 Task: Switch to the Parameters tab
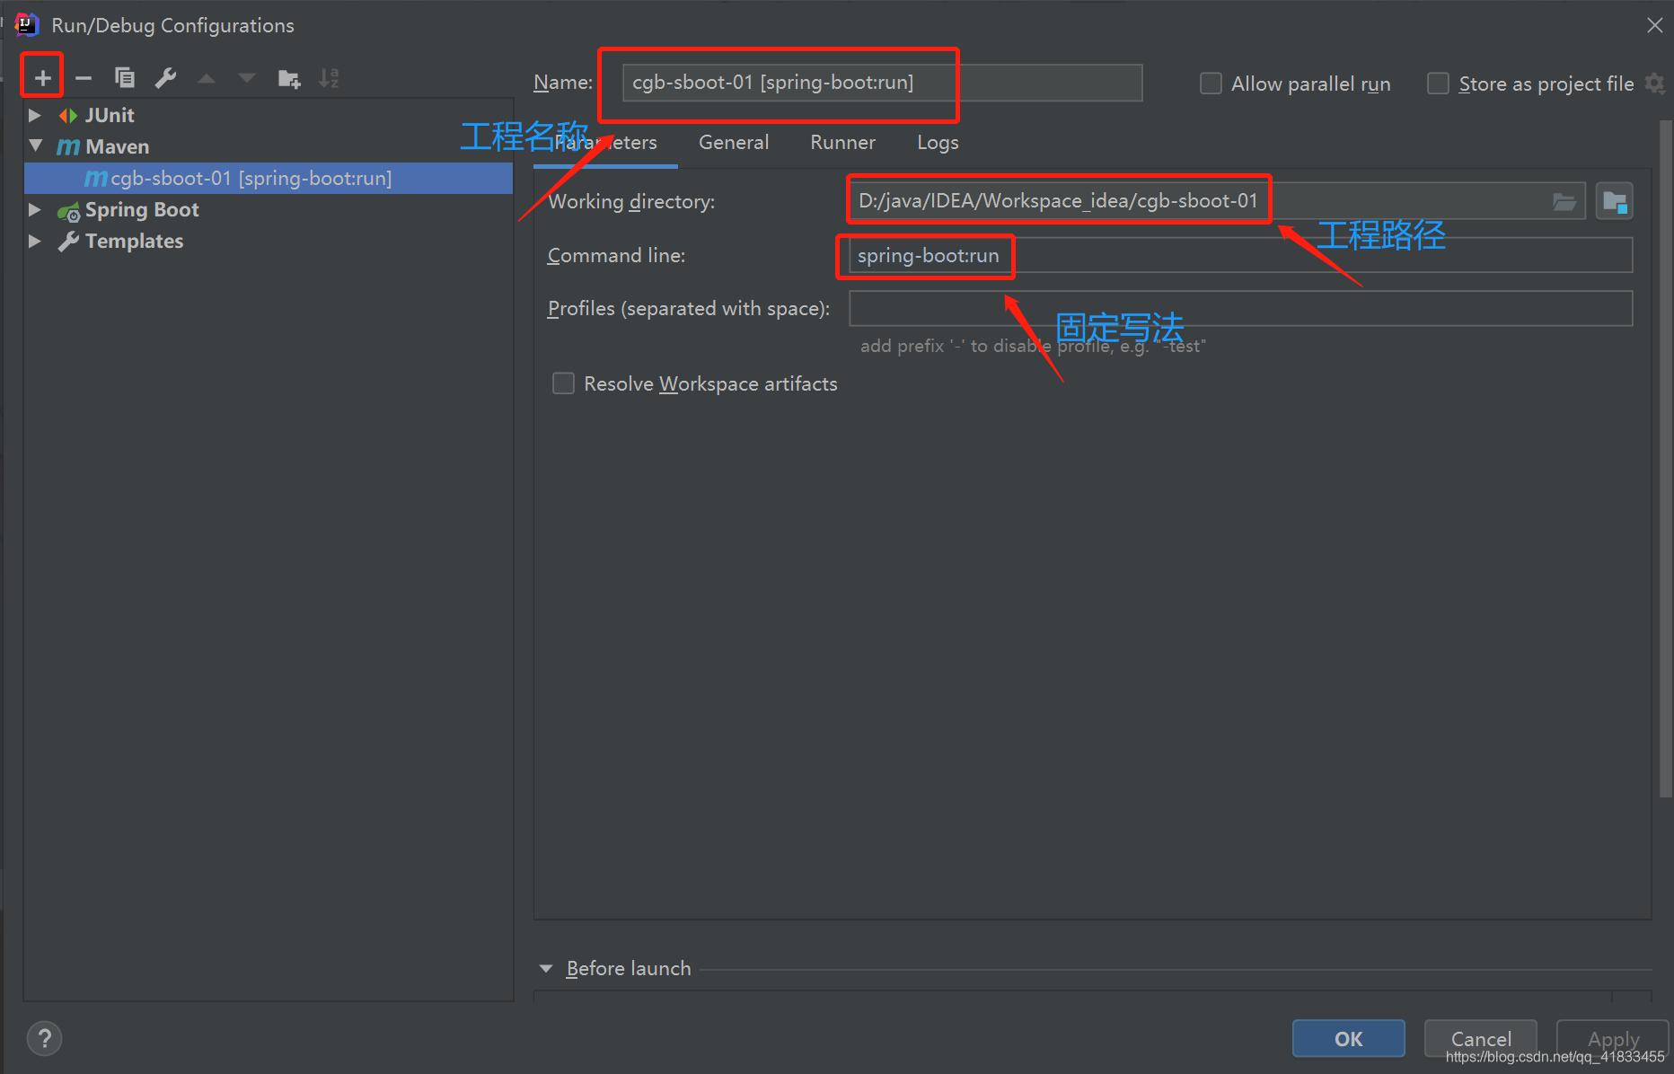pyautogui.click(x=605, y=143)
